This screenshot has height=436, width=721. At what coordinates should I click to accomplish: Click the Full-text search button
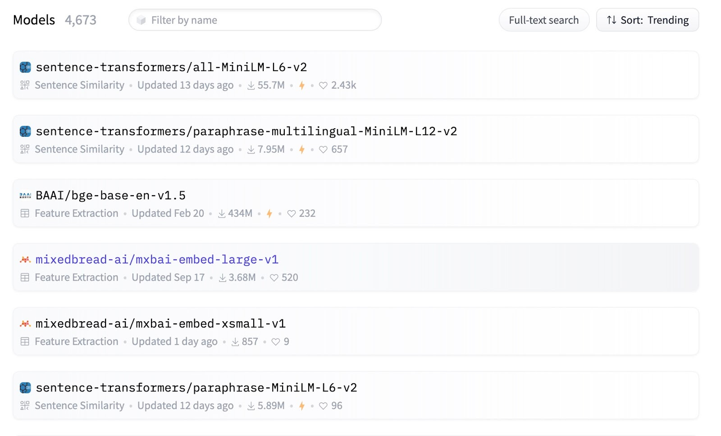pos(544,20)
